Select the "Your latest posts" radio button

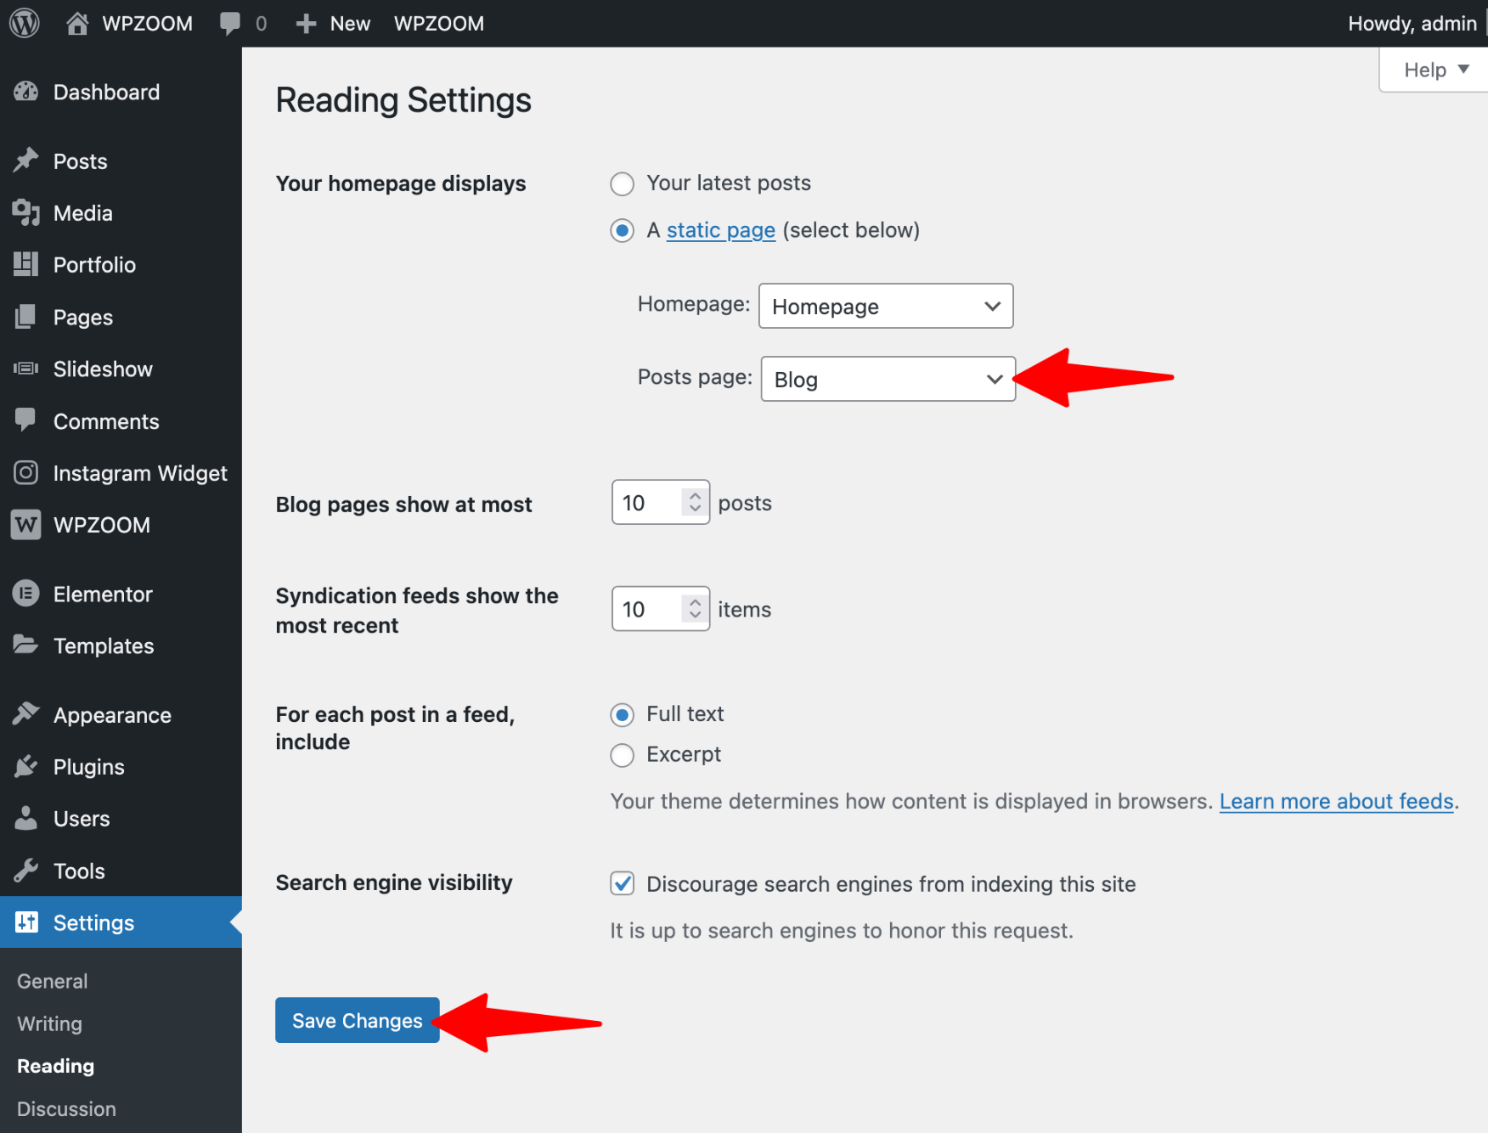(x=623, y=184)
